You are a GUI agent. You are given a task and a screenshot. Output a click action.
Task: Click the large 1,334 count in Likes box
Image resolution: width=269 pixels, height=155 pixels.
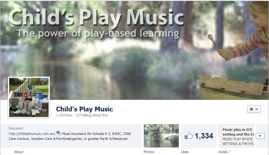[204, 136]
